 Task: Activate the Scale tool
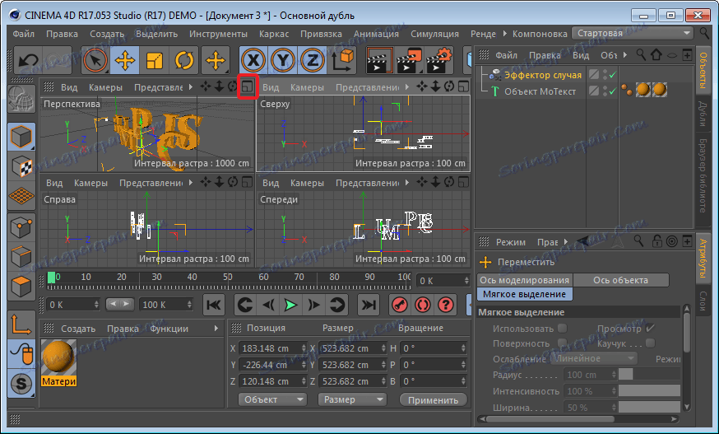[x=155, y=60]
